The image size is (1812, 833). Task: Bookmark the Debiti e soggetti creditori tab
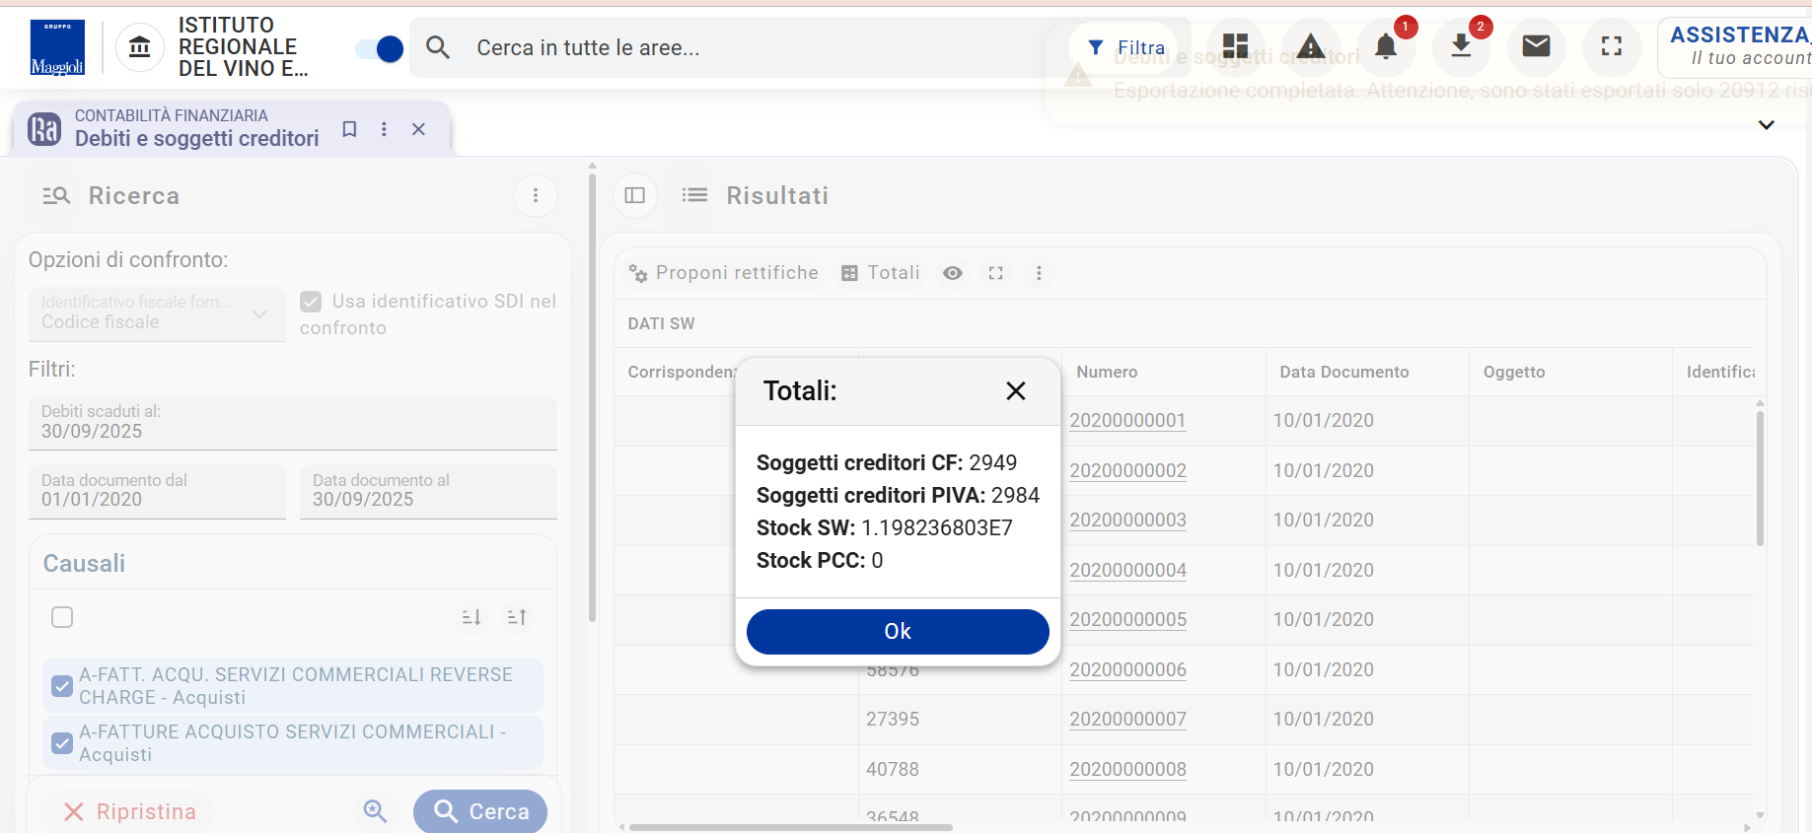(x=349, y=129)
